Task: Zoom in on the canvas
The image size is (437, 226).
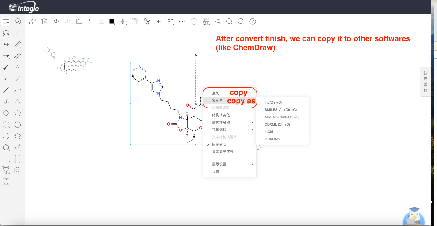Action: pyautogui.click(x=229, y=21)
